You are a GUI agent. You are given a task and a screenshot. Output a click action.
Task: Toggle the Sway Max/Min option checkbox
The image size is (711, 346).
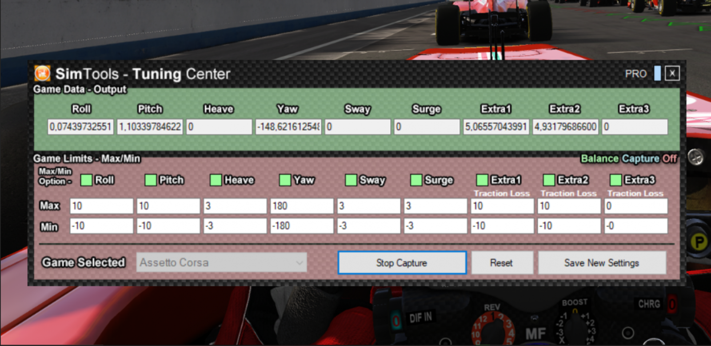coord(351,180)
